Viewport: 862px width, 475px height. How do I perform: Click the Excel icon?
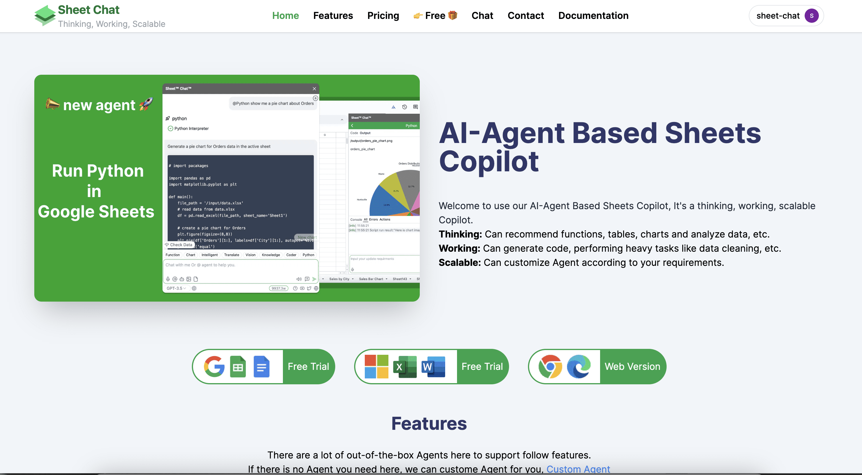click(x=405, y=367)
